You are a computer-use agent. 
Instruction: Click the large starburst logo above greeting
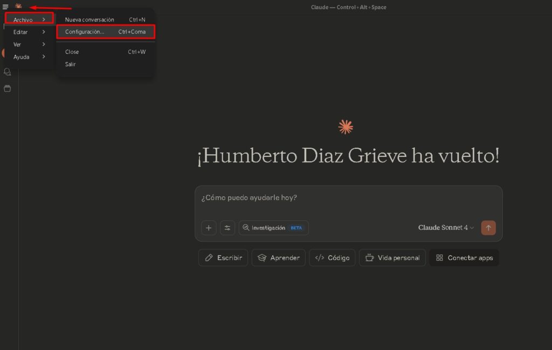point(346,127)
